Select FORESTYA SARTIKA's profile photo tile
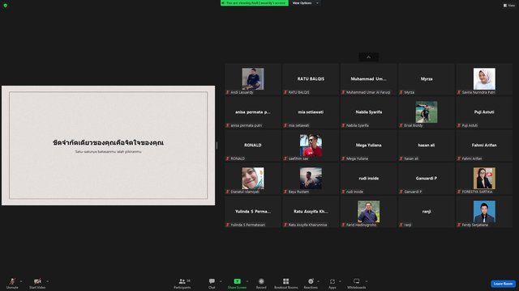The image size is (519, 291). coord(484,179)
